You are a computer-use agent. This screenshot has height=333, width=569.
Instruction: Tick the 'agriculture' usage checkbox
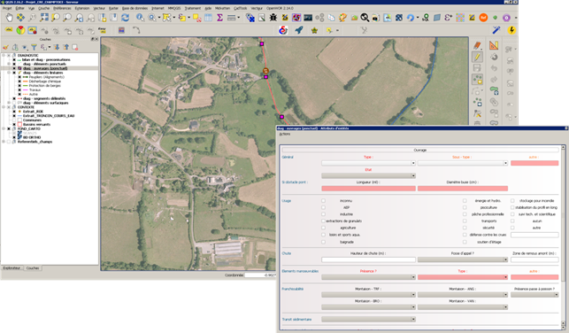[x=323, y=228]
